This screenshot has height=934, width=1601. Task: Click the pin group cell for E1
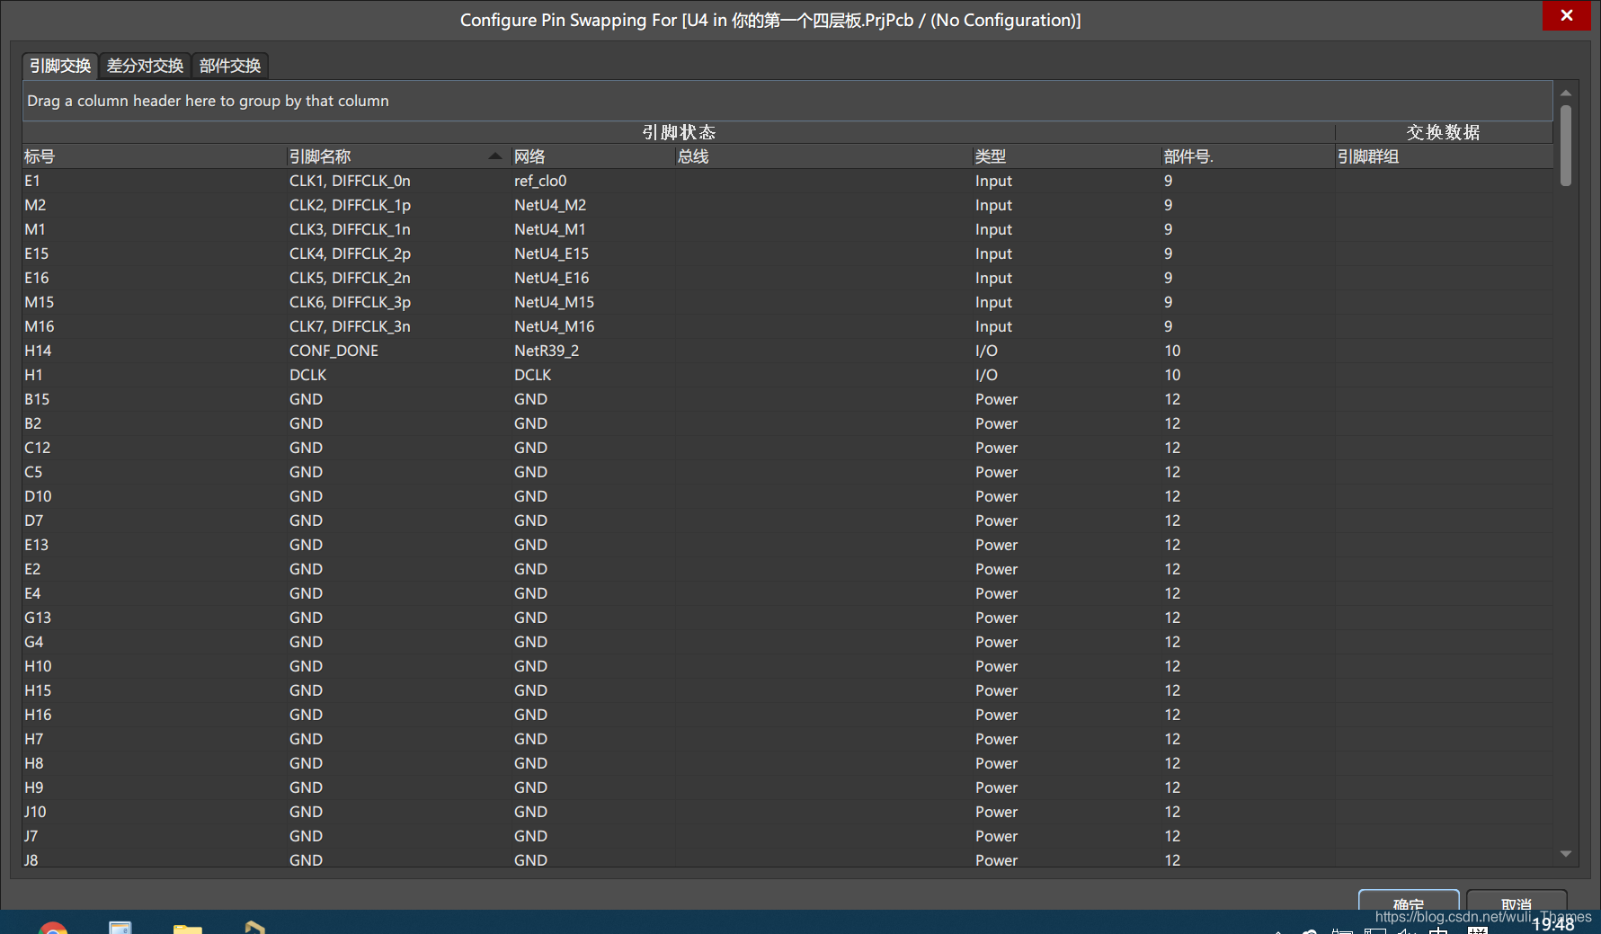click(1444, 181)
